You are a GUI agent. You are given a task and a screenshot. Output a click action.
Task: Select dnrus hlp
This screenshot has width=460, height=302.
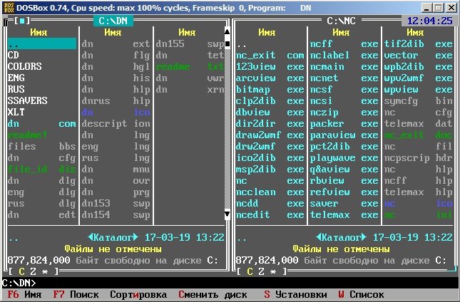116,100
